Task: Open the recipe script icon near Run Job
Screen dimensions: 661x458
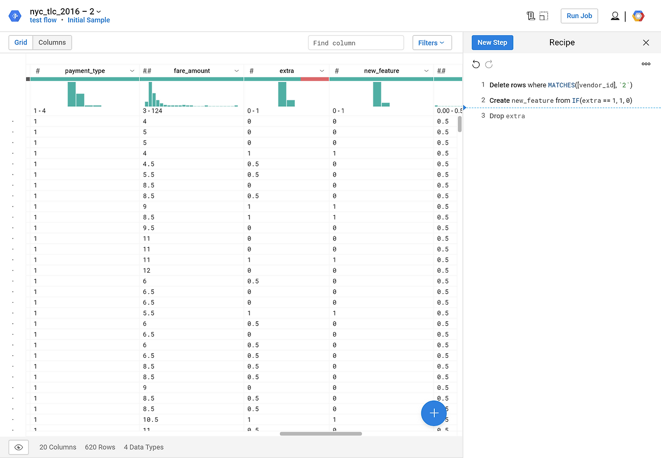Action: point(530,15)
